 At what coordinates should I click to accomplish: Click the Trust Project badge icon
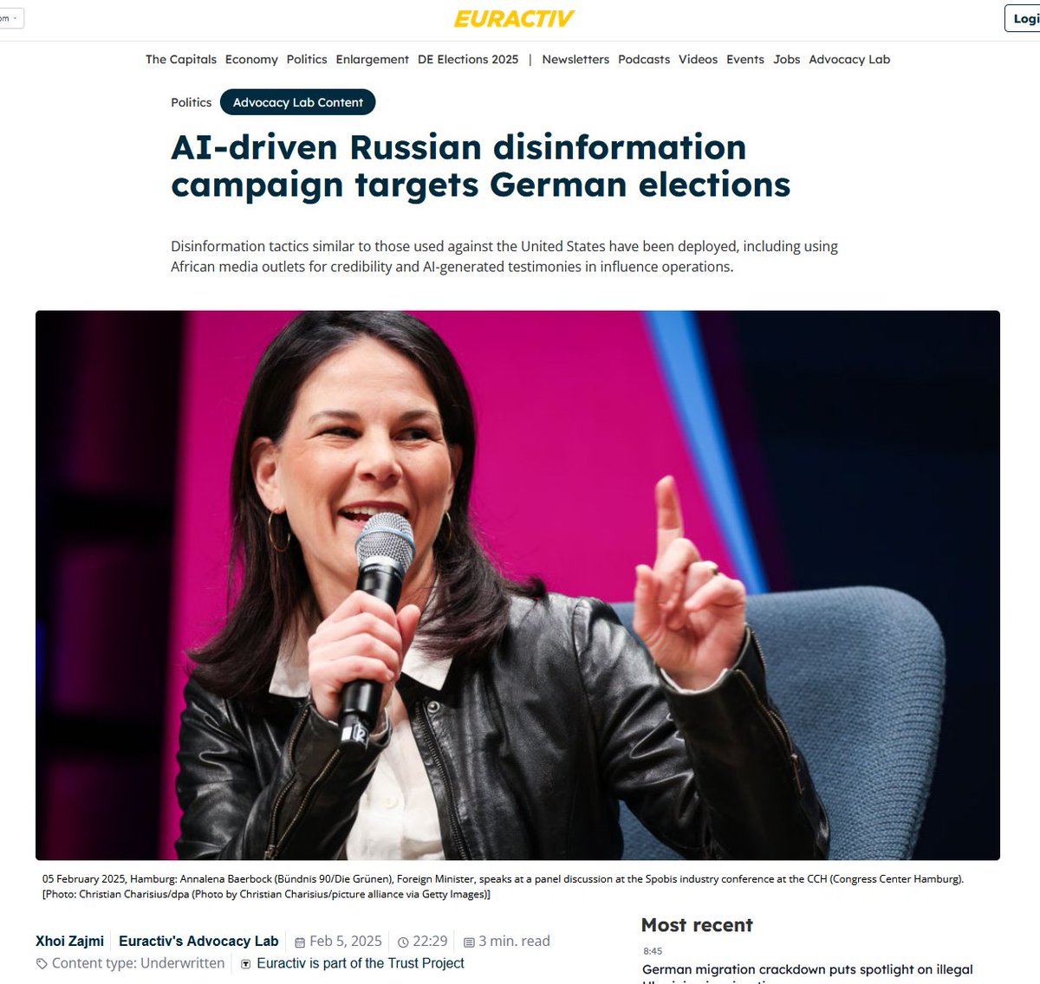[246, 964]
